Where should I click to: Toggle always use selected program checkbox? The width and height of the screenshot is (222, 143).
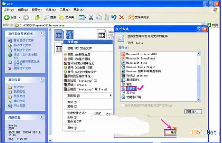tap(122, 105)
